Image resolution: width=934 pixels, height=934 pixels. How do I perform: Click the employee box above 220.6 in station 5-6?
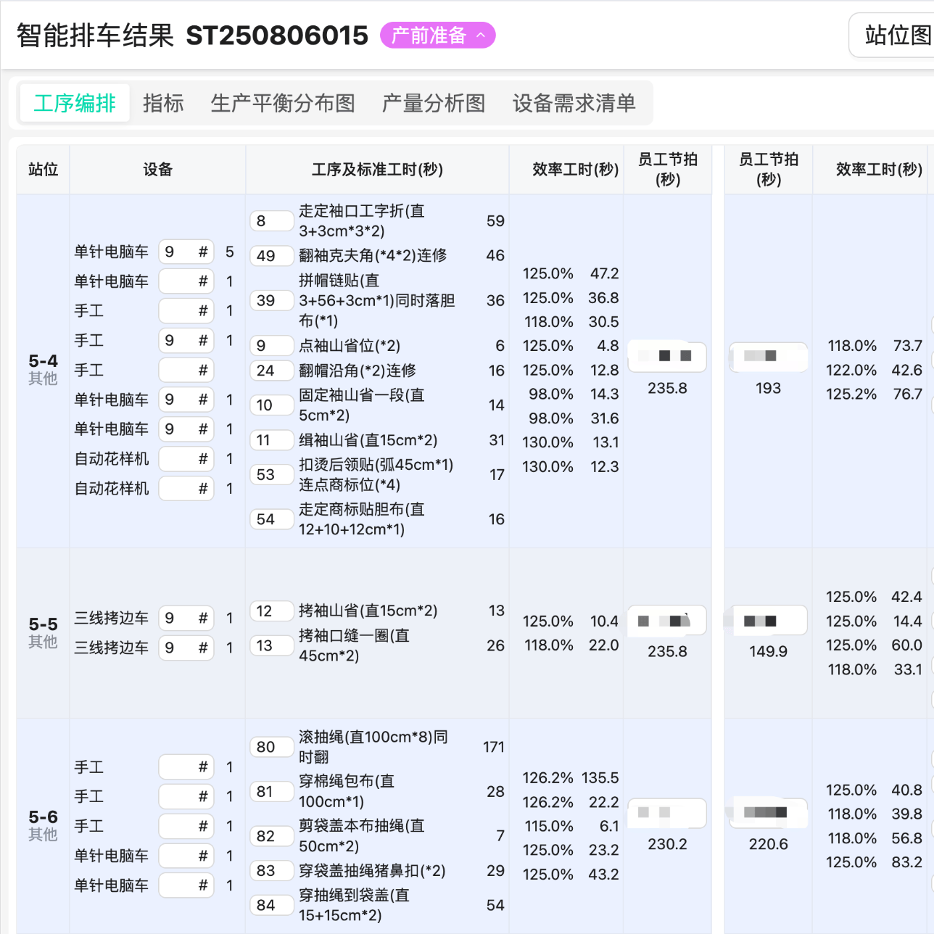[768, 812]
